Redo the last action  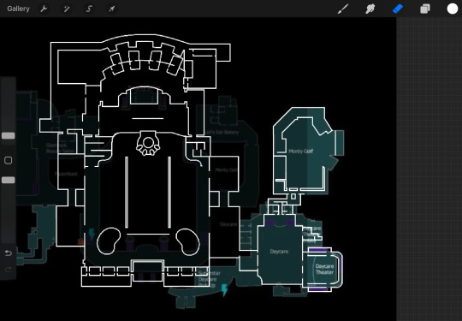coord(9,270)
